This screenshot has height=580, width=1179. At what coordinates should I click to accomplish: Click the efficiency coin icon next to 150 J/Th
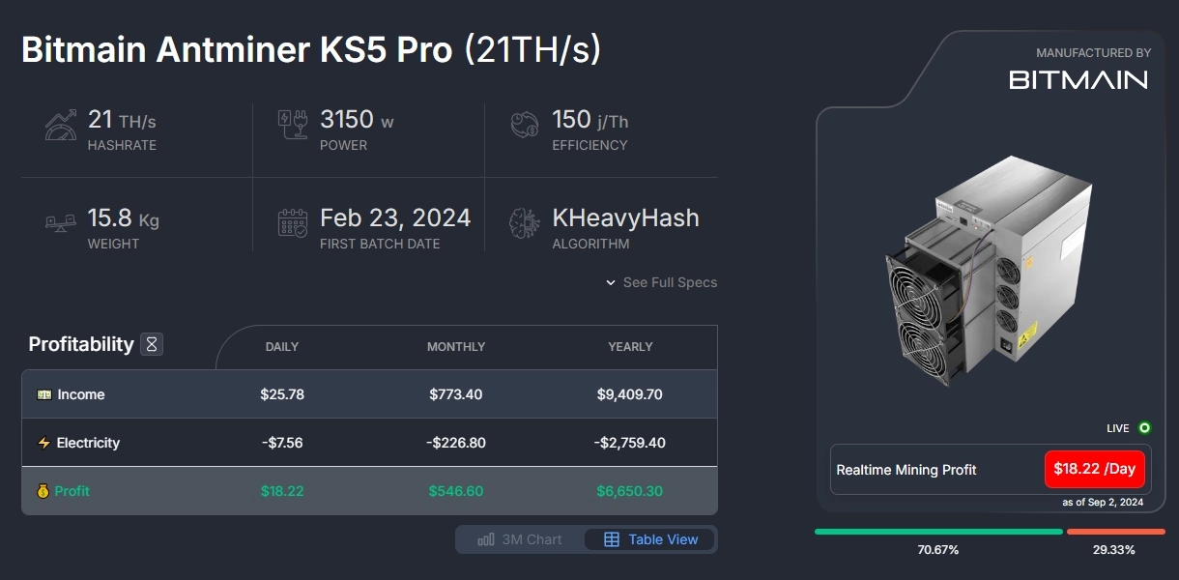pyautogui.click(x=524, y=124)
